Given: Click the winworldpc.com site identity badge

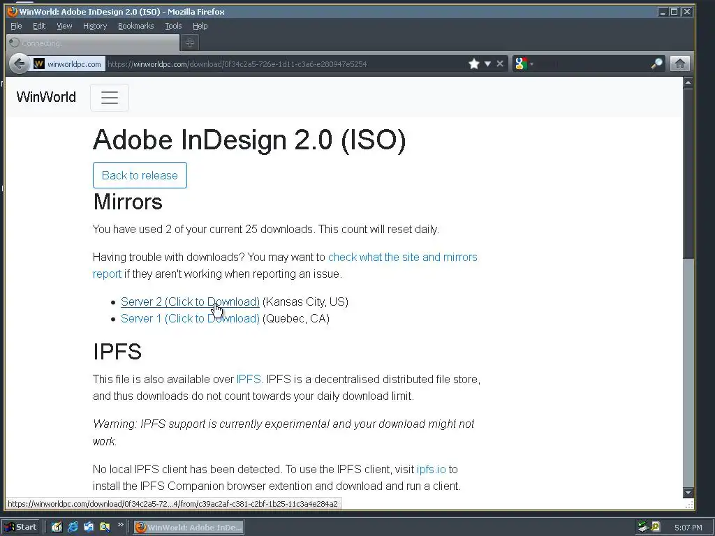Looking at the screenshot, I should 68,64.
